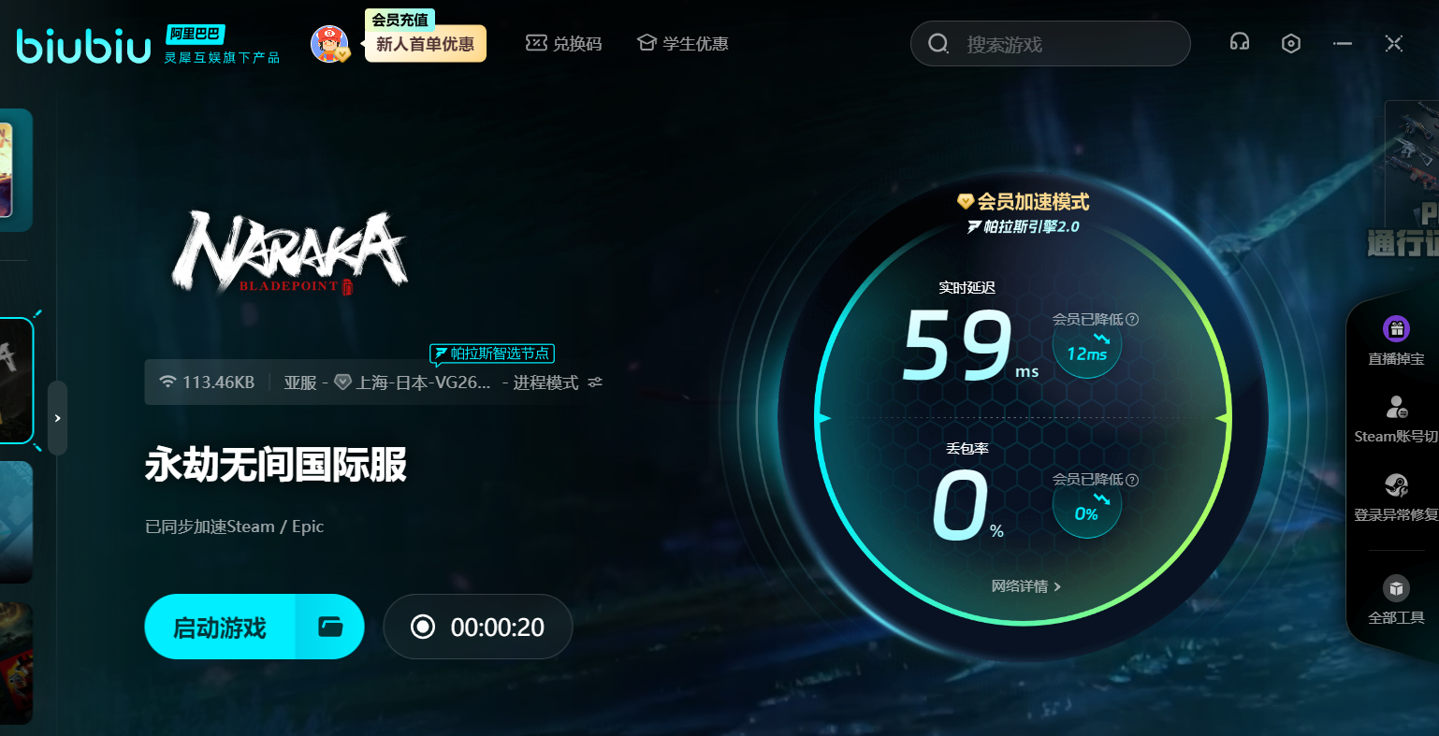The height and width of the screenshot is (736, 1439).
Task: Click 会员加速模式 label
Action: point(1023,201)
